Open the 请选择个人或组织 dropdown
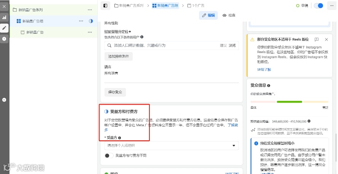338x174 pixels. pyautogui.click(x=171, y=146)
